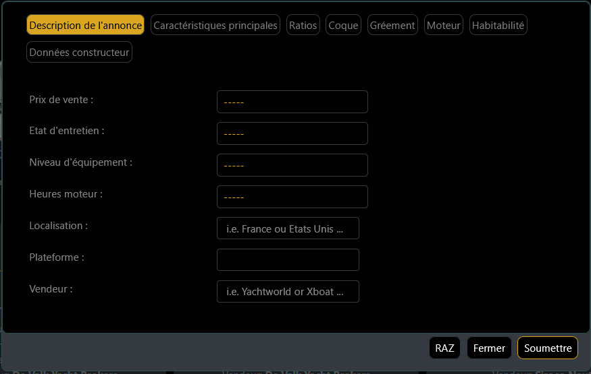Select the Ratios tab
Image resolution: width=591 pixels, height=374 pixels.
[303, 26]
